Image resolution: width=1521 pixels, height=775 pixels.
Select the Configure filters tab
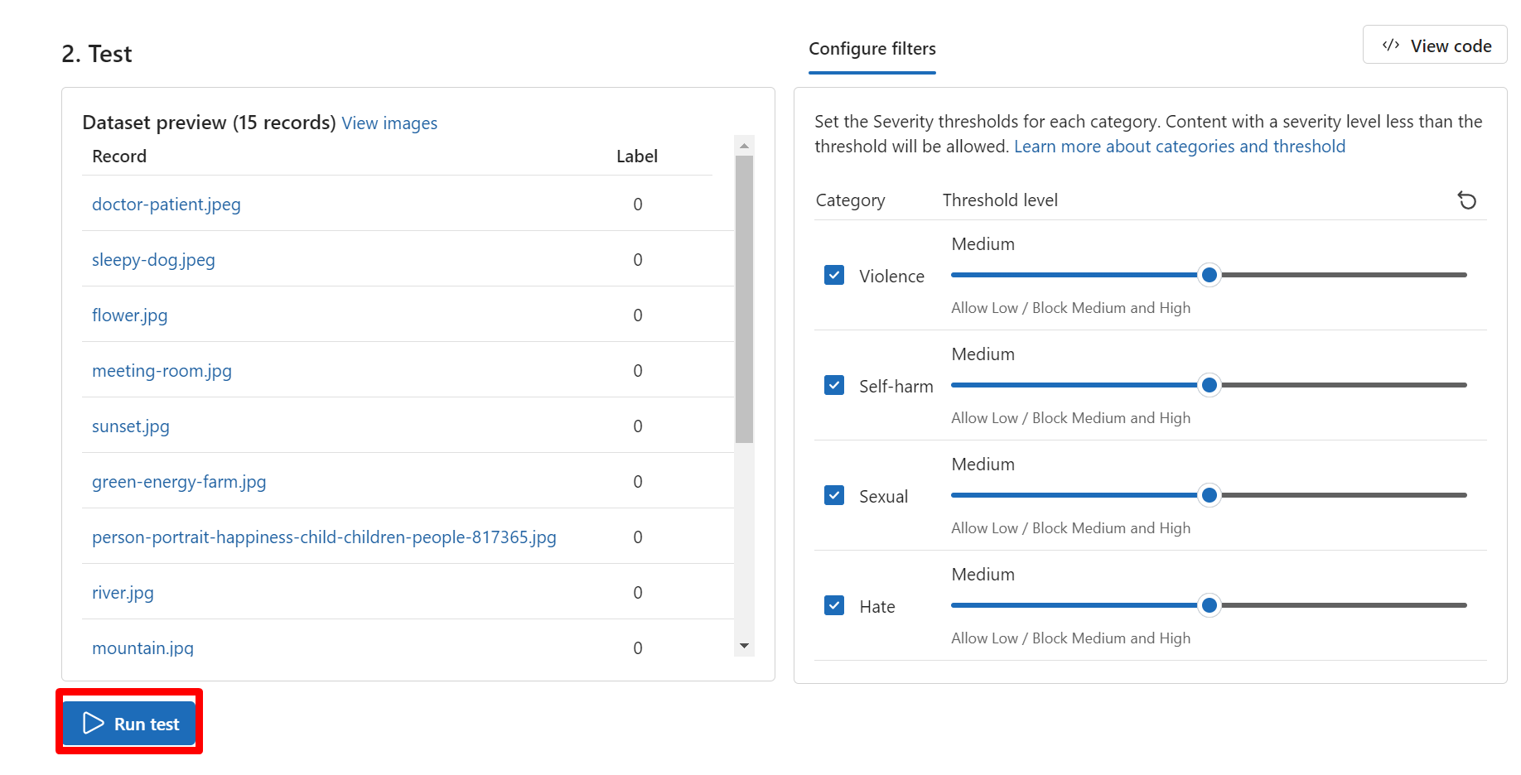(872, 49)
